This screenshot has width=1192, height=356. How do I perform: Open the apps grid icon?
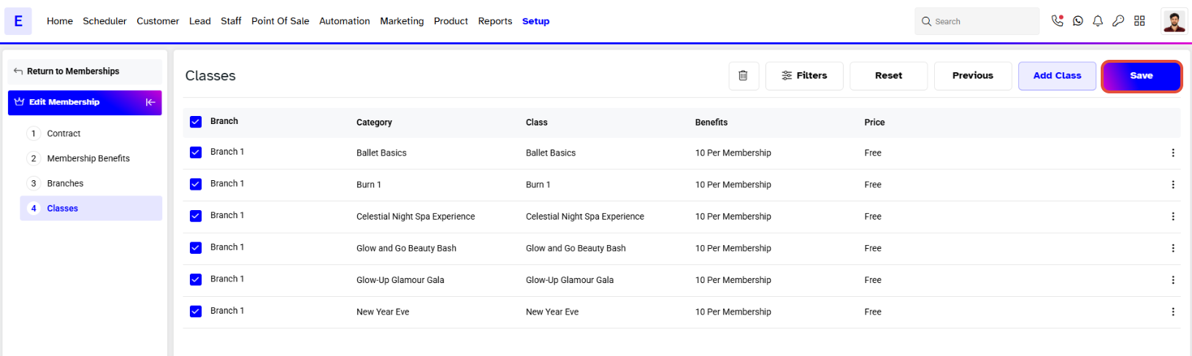click(x=1139, y=21)
